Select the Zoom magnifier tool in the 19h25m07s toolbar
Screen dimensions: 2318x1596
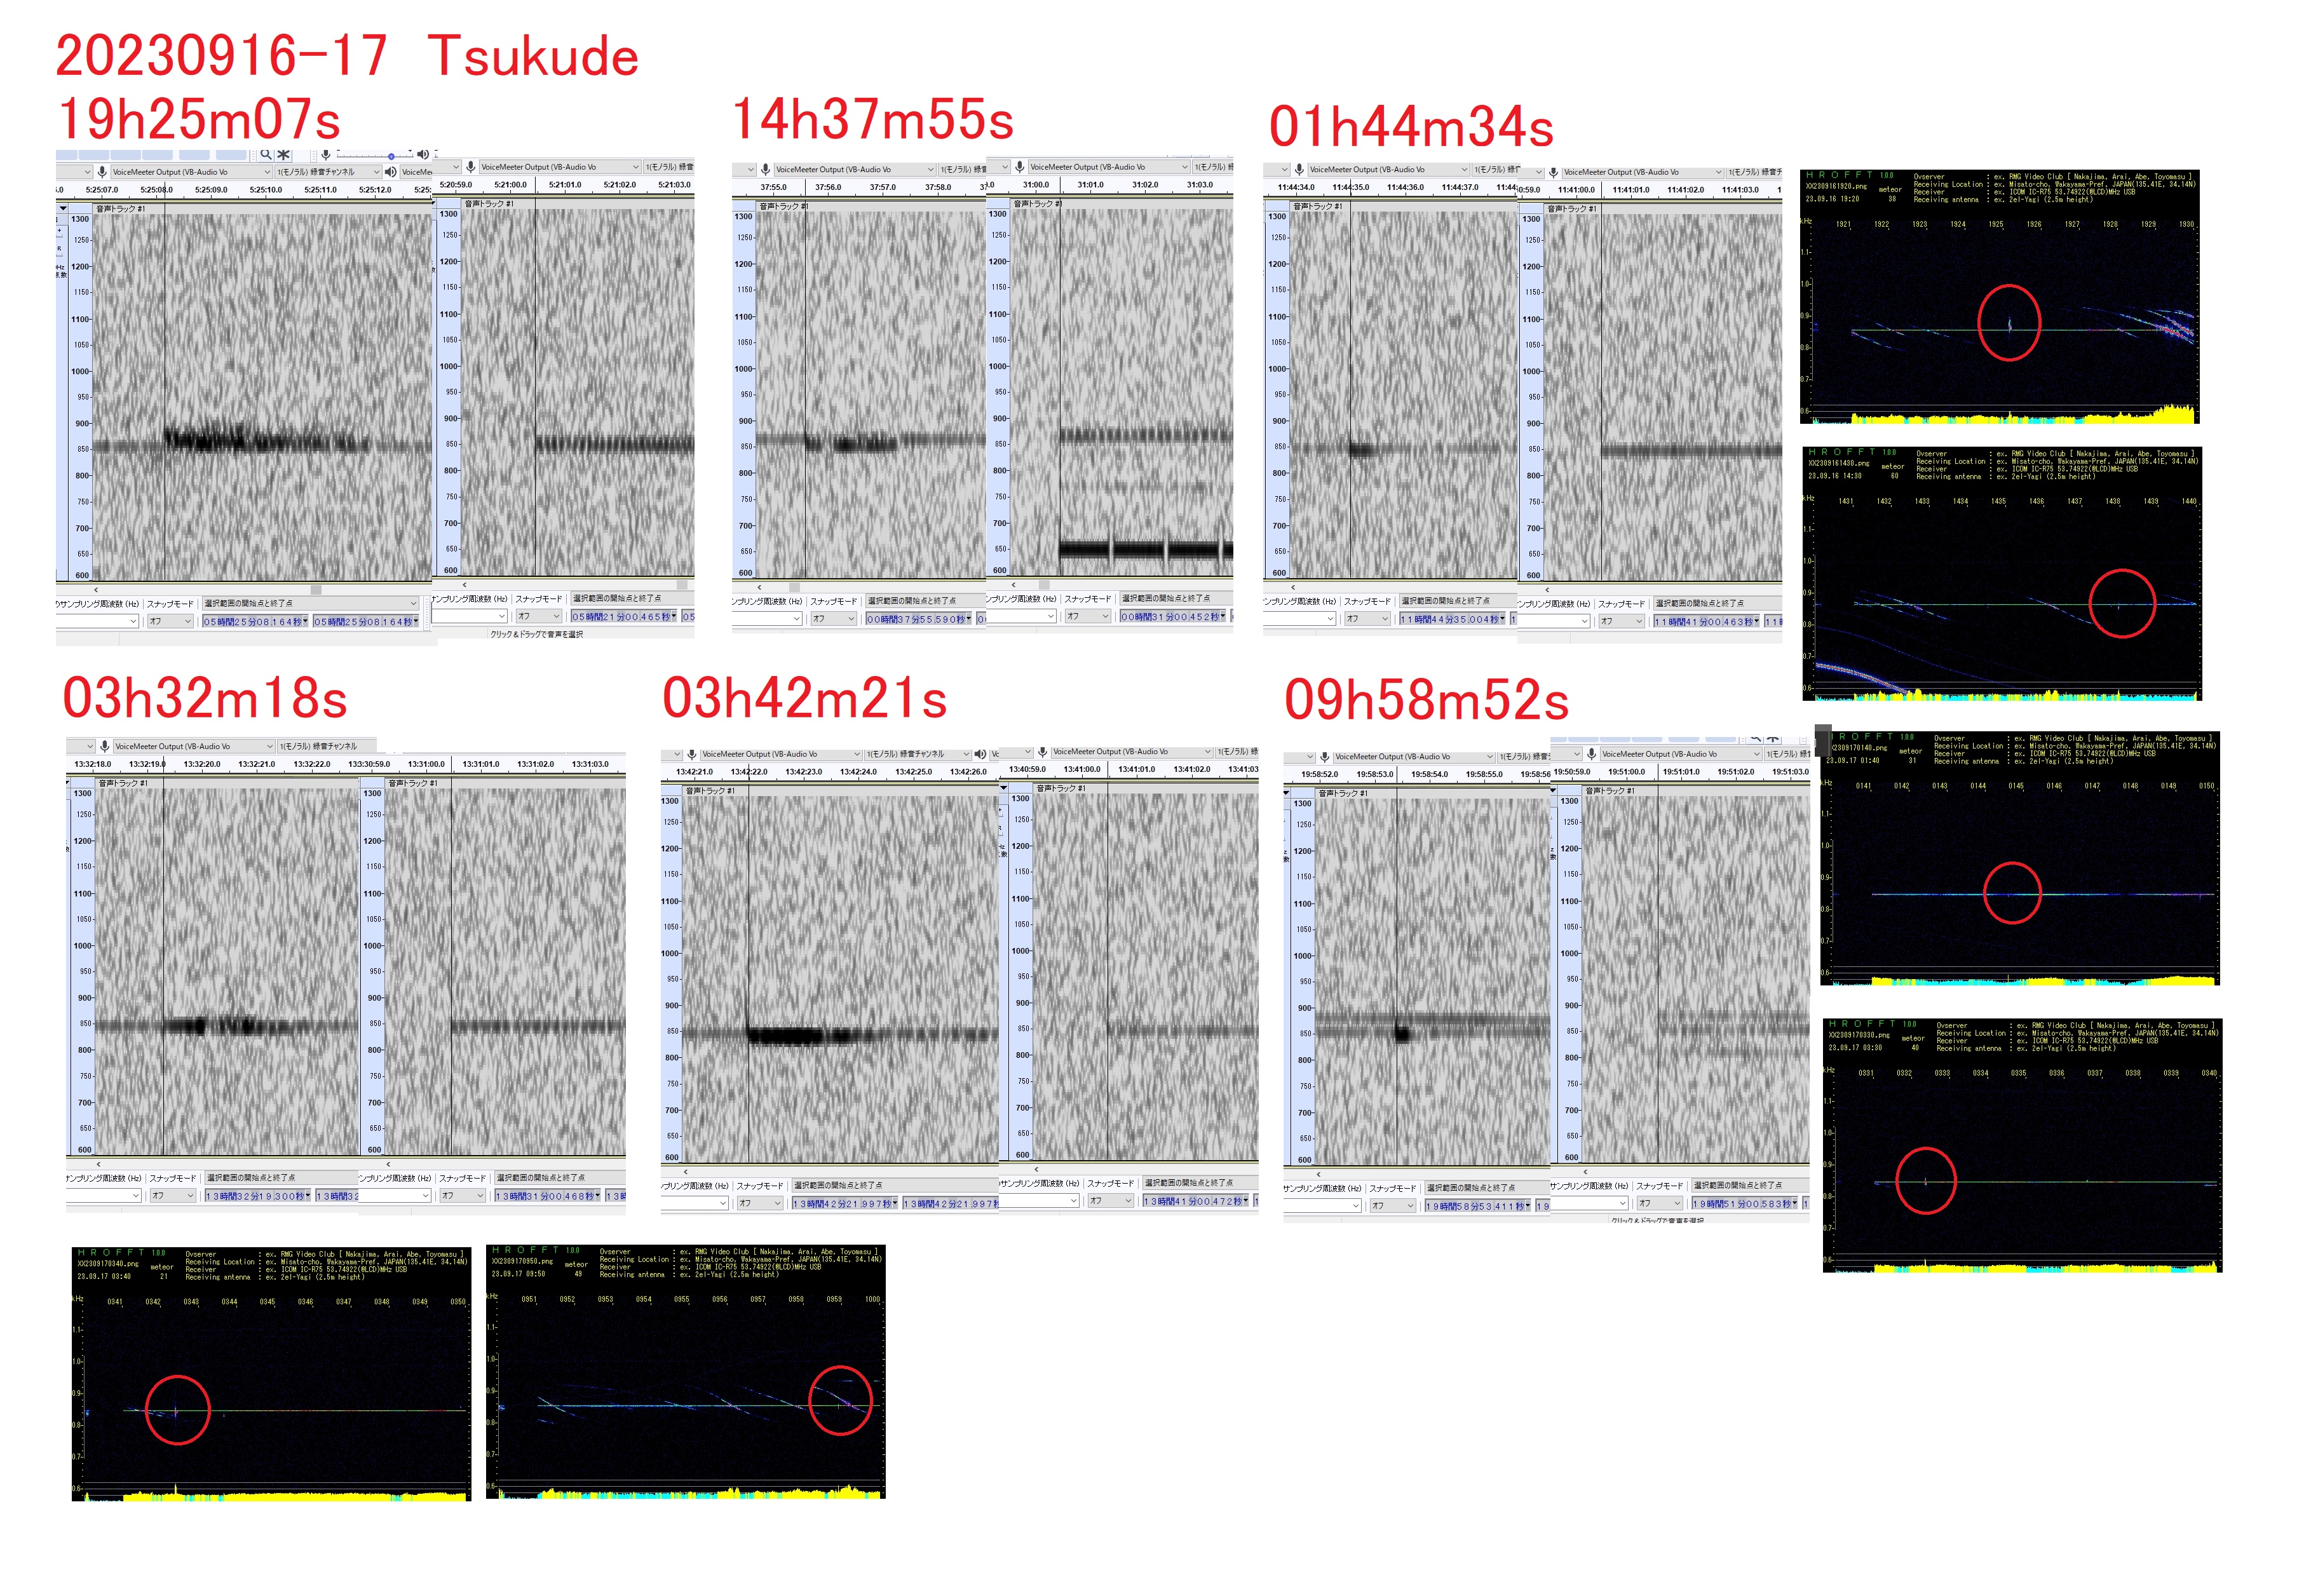[265, 155]
